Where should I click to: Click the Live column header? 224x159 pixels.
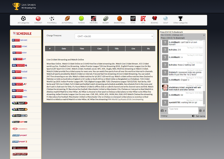click(x=133, y=49)
